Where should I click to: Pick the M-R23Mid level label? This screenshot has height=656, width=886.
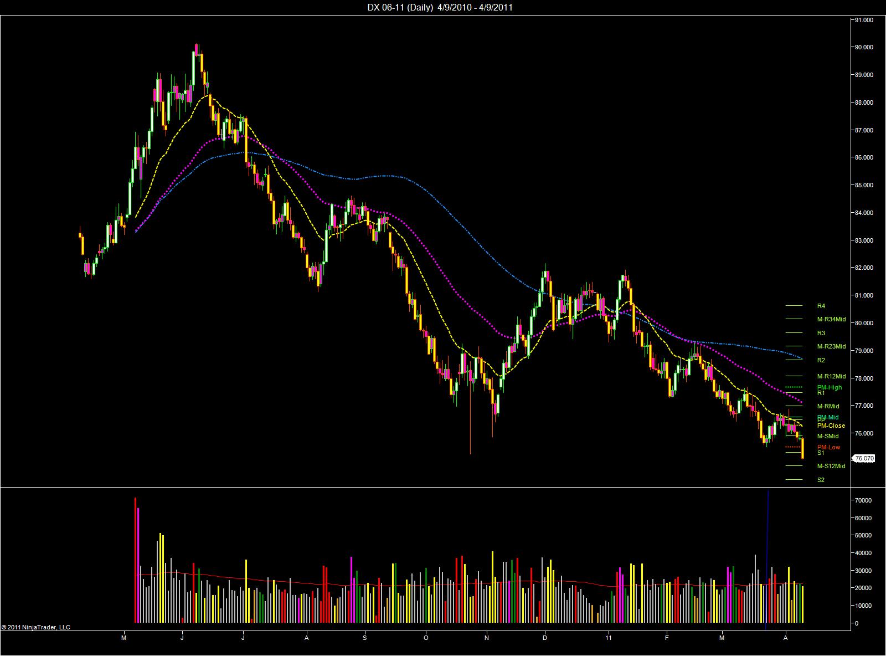tap(831, 346)
